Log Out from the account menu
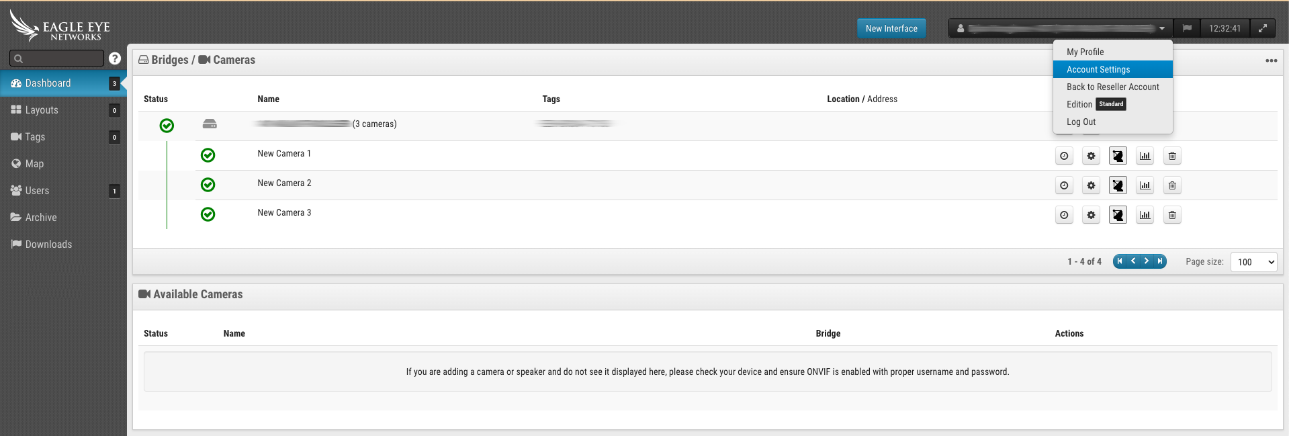The width and height of the screenshot is (1289, 436). (x=1112, y=122)
